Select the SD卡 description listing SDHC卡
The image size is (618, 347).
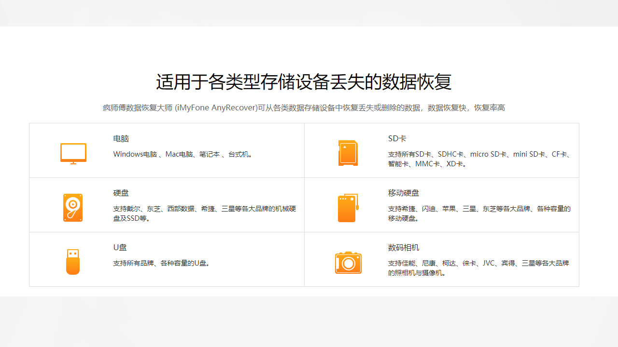(478, 159)
